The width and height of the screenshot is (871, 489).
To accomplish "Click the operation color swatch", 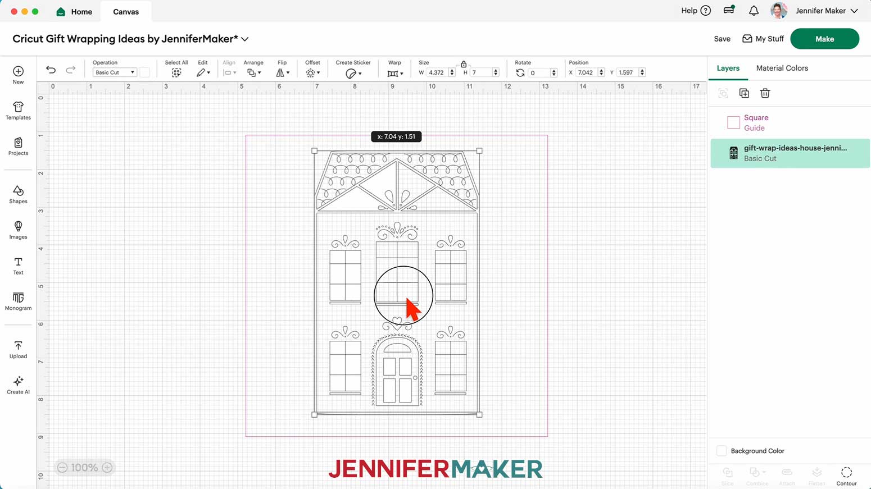I will [145, 72].
